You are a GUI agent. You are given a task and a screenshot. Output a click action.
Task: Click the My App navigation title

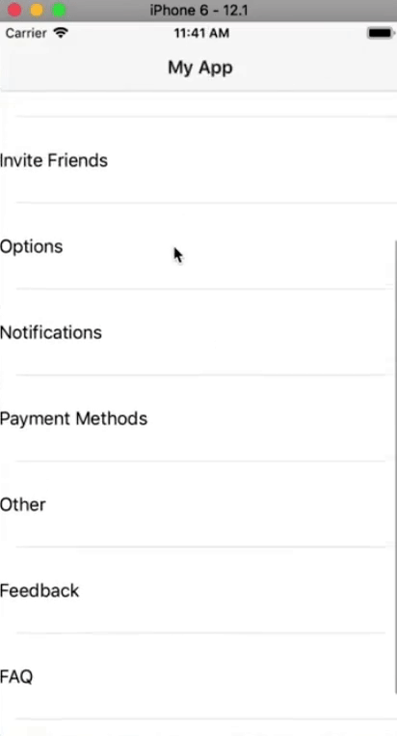(200, 68)
